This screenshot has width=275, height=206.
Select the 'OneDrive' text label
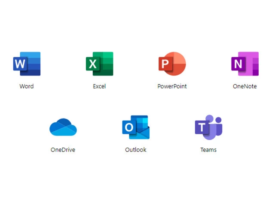(63, 150)
